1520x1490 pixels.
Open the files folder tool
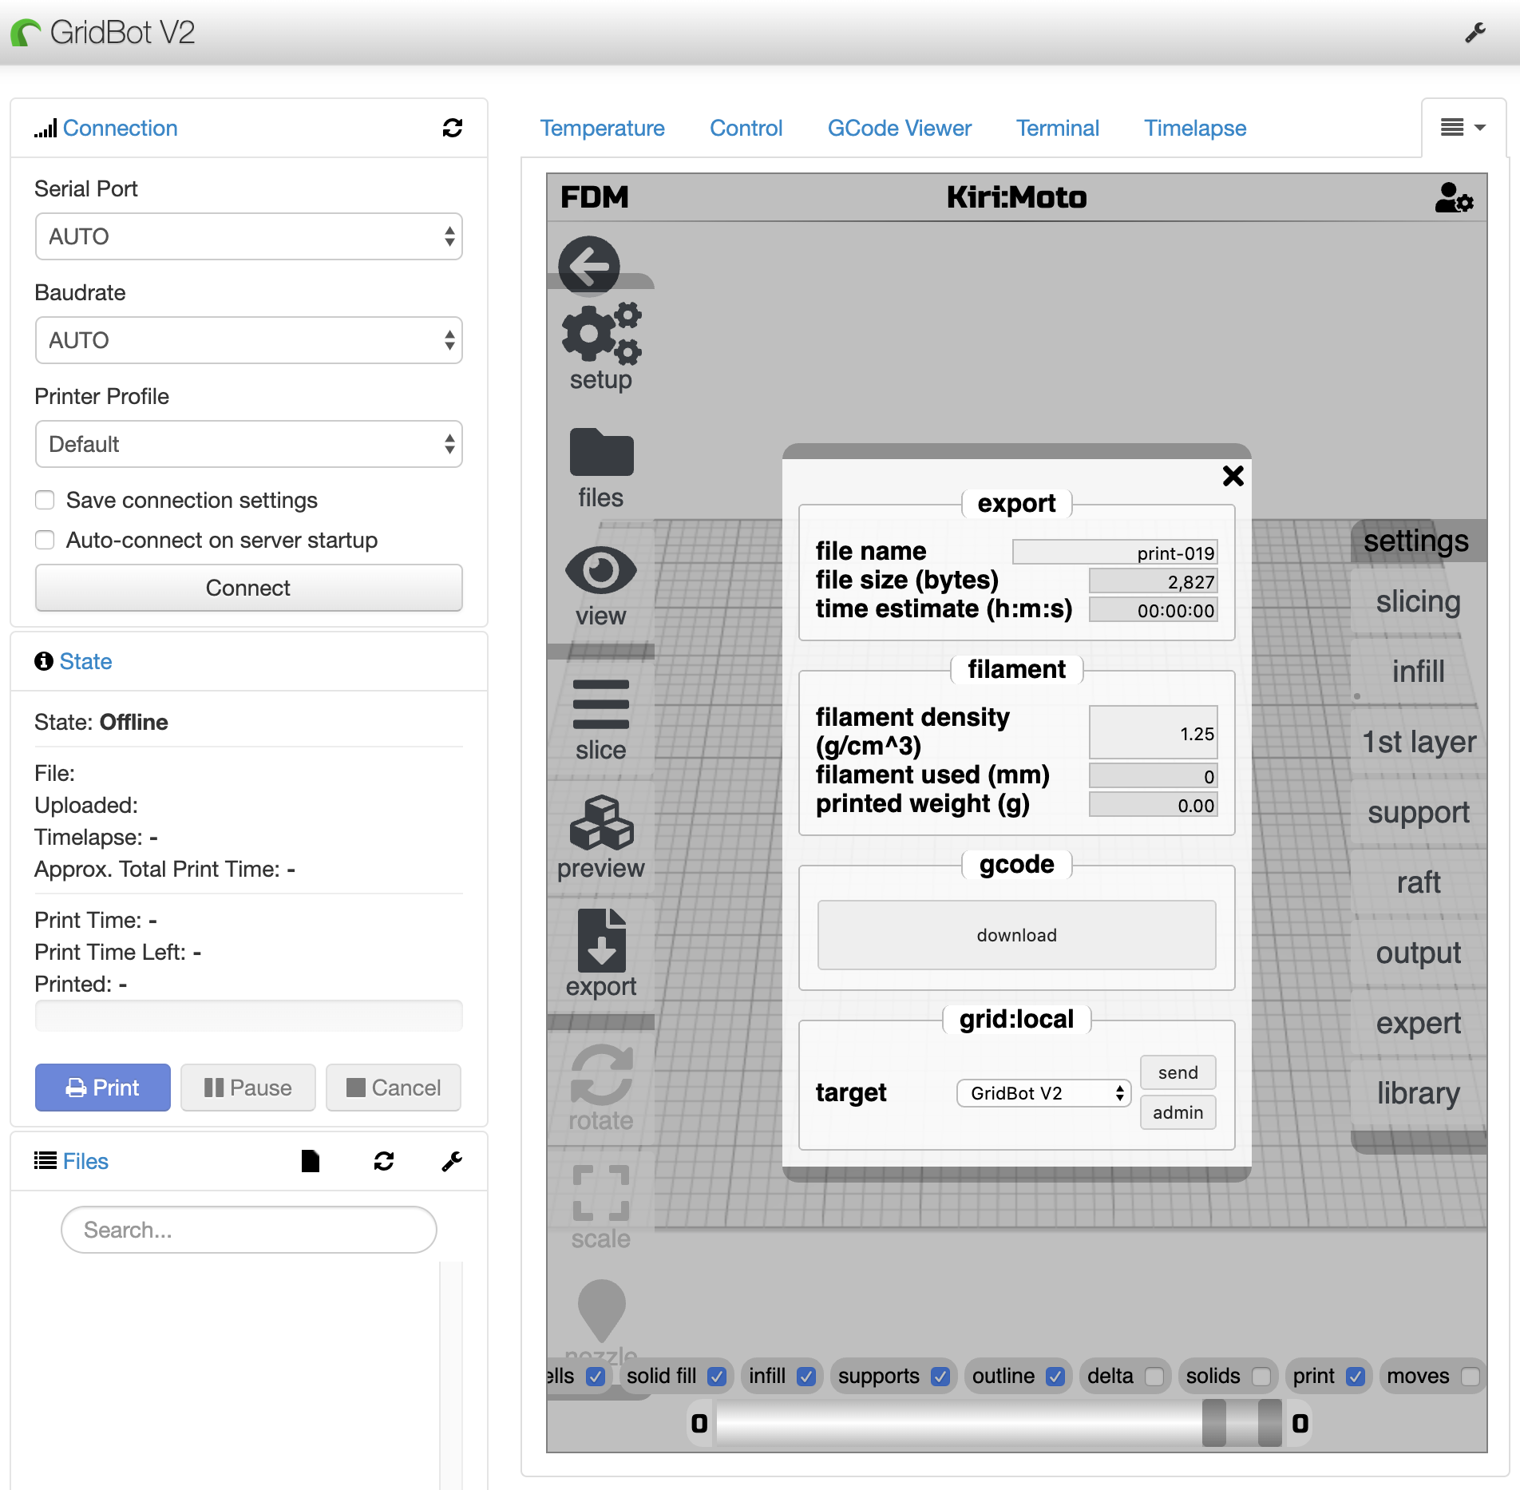coord(601,468)
